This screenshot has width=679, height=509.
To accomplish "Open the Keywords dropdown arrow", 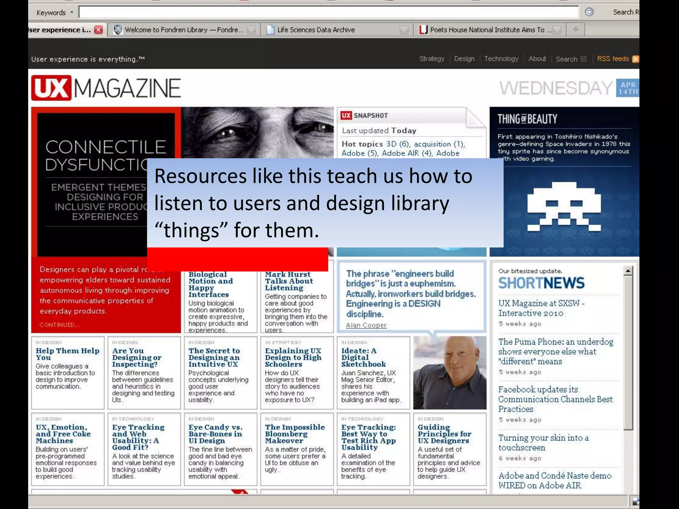I will pyautogui.click(x=72, y=13).
